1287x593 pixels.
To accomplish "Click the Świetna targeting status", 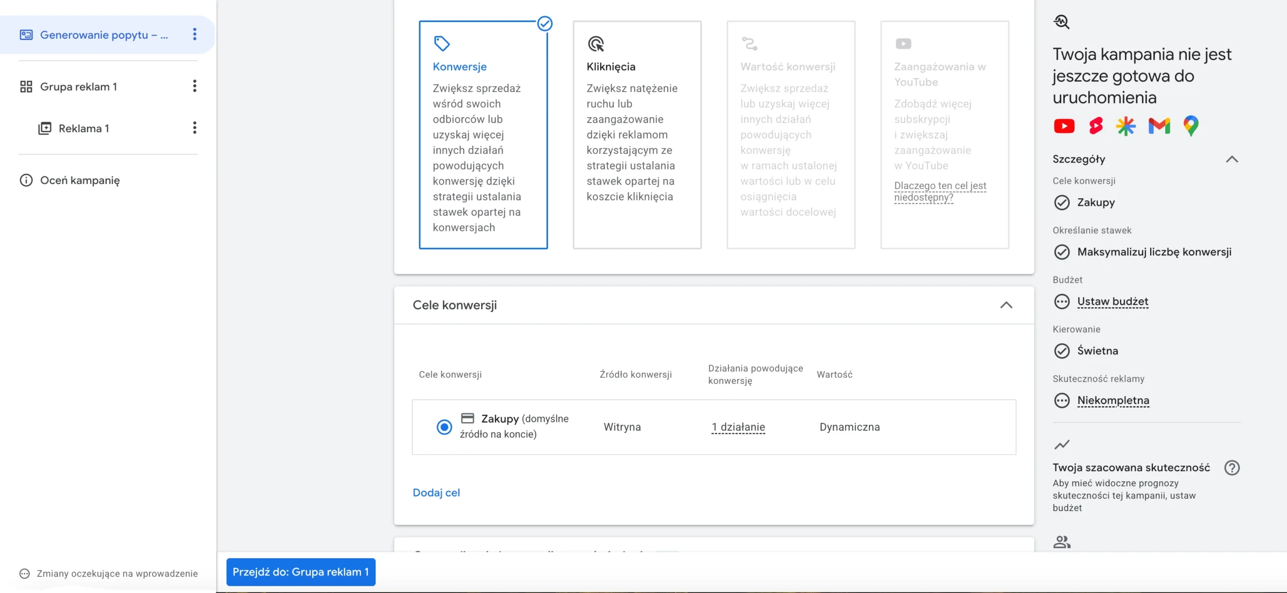I will click(1097, 351).
